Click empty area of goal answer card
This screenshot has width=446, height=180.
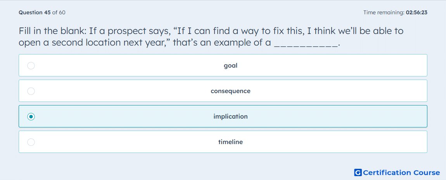[327, 66]
